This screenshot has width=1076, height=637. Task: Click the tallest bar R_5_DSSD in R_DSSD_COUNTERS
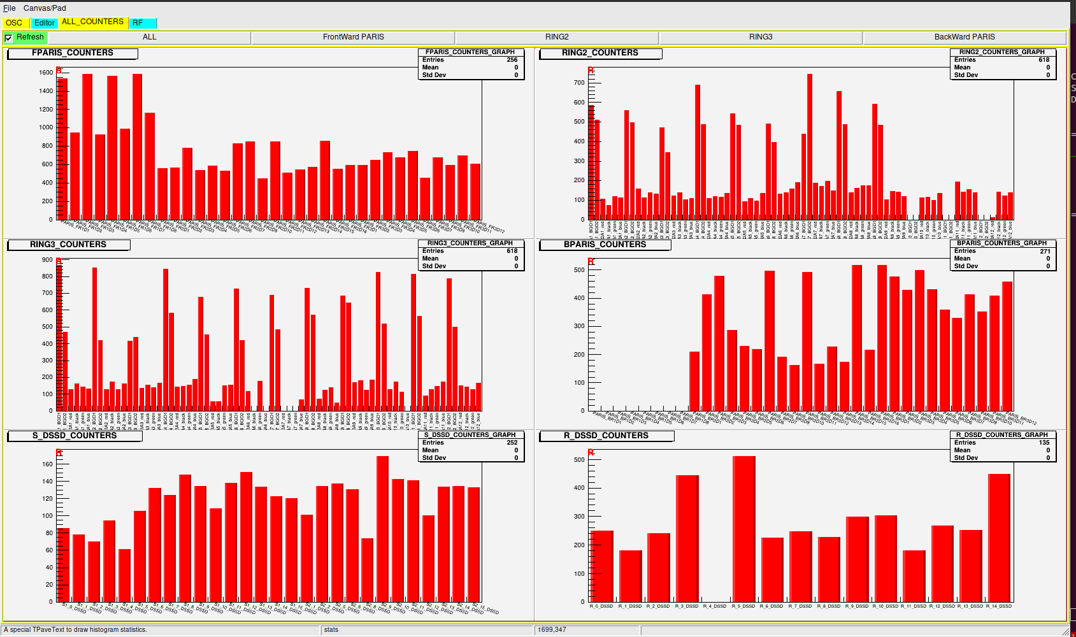pos(743,529)
